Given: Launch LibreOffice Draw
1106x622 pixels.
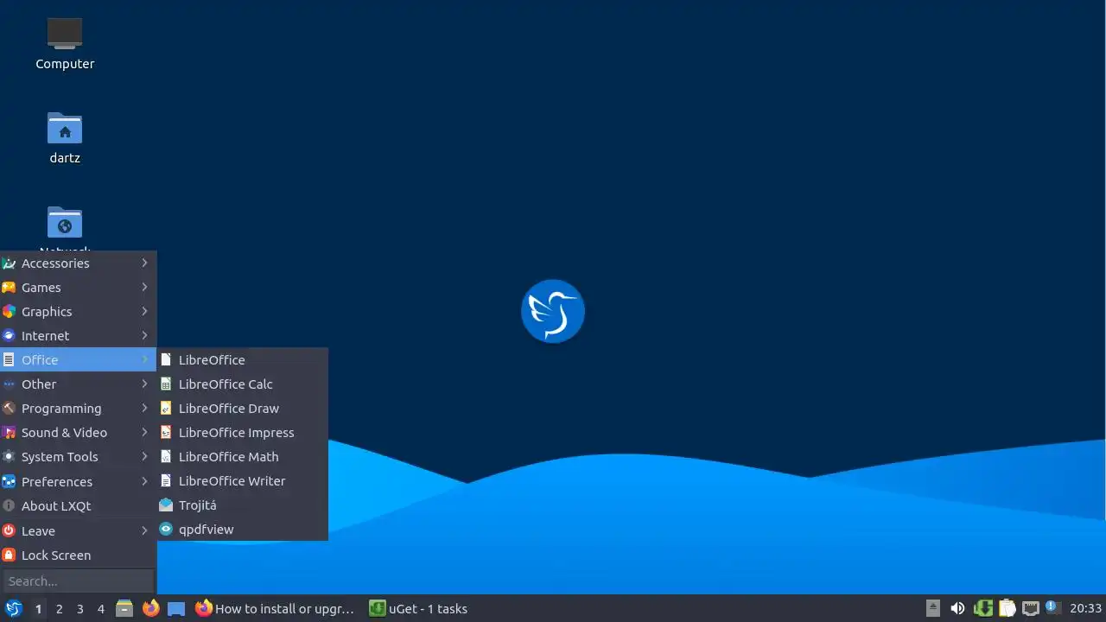Looking at the screenshot, I should (x=242, y=409).
